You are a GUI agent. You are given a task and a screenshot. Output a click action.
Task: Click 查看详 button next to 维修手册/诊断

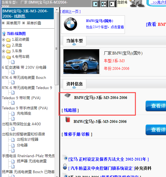156,130
